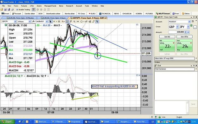Open the TECHNICAL workspace tab
The height and width of the screenshot is (124, 198).
(105, 14)
